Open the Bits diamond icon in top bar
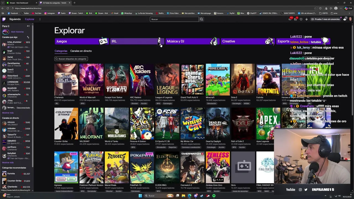This screenshot has width=354, height=199. point(306,19)
